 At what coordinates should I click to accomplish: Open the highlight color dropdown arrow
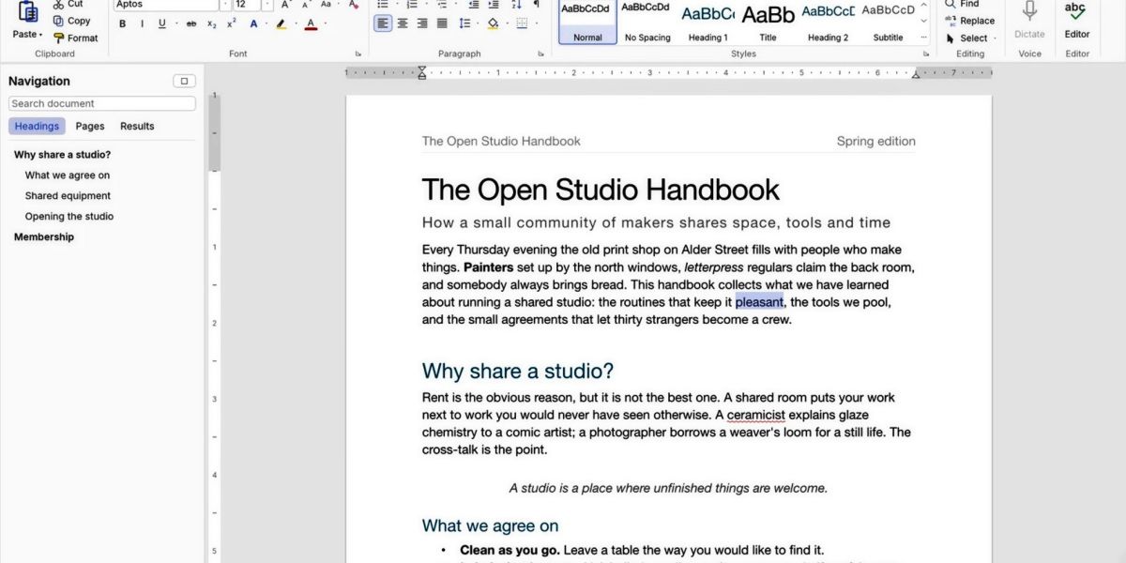tap(295, 23)
